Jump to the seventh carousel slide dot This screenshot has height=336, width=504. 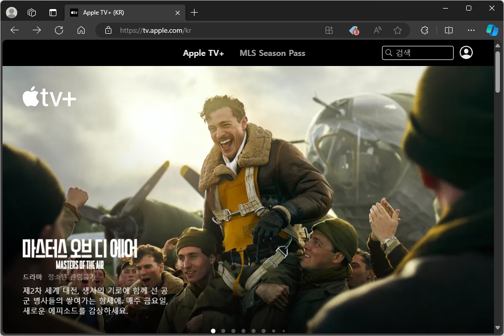(x=274, y=331)
